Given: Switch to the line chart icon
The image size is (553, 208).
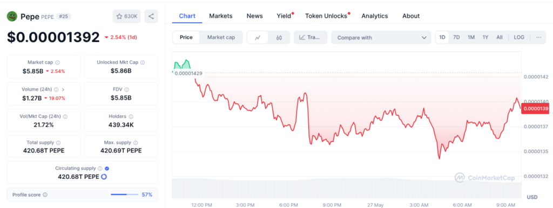Looking at the screenshot, I should pos(258,37).
